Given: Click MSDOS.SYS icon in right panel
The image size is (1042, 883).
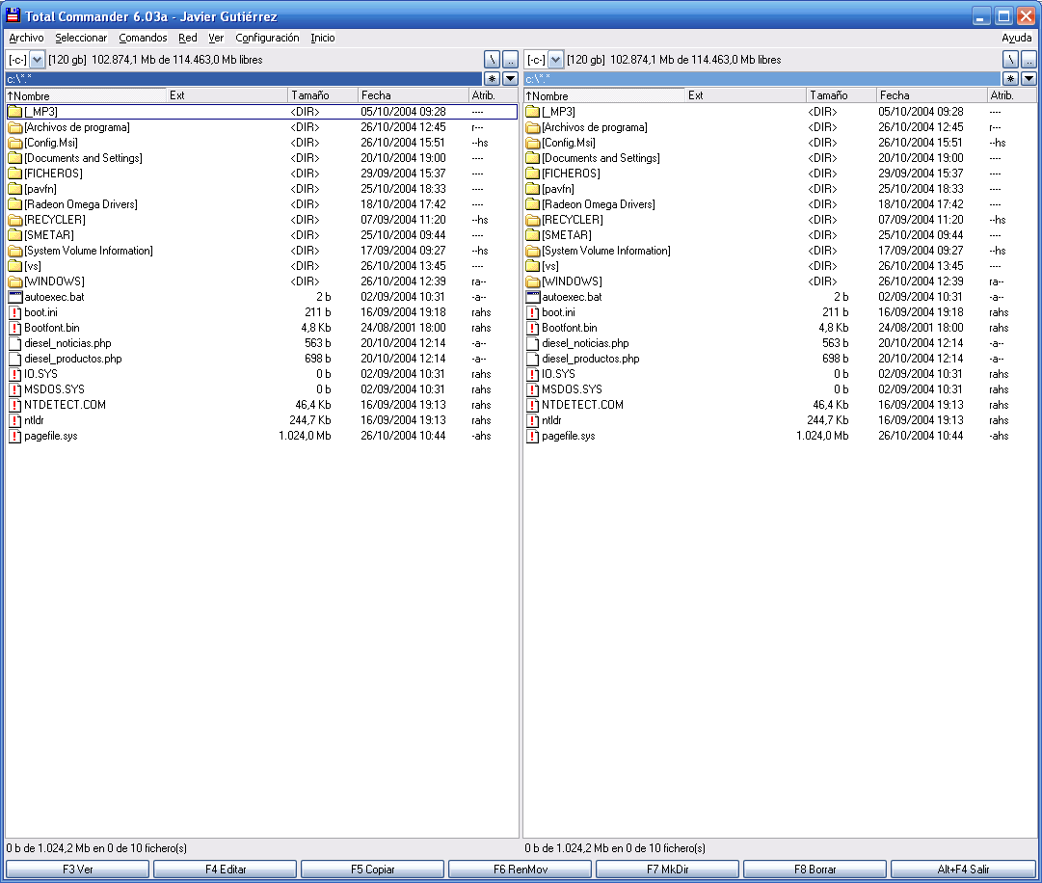Looking at the screenshot, I should click(533, 389).
